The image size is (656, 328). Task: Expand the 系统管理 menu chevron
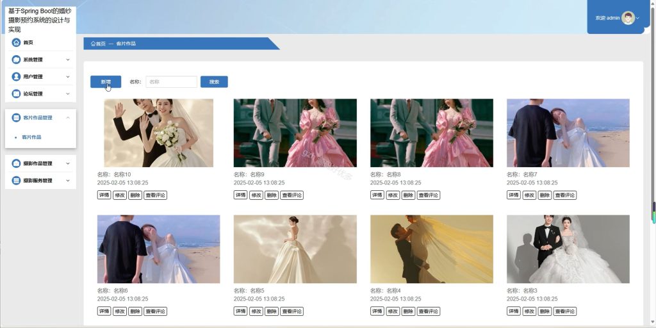(x=68, y=60)
